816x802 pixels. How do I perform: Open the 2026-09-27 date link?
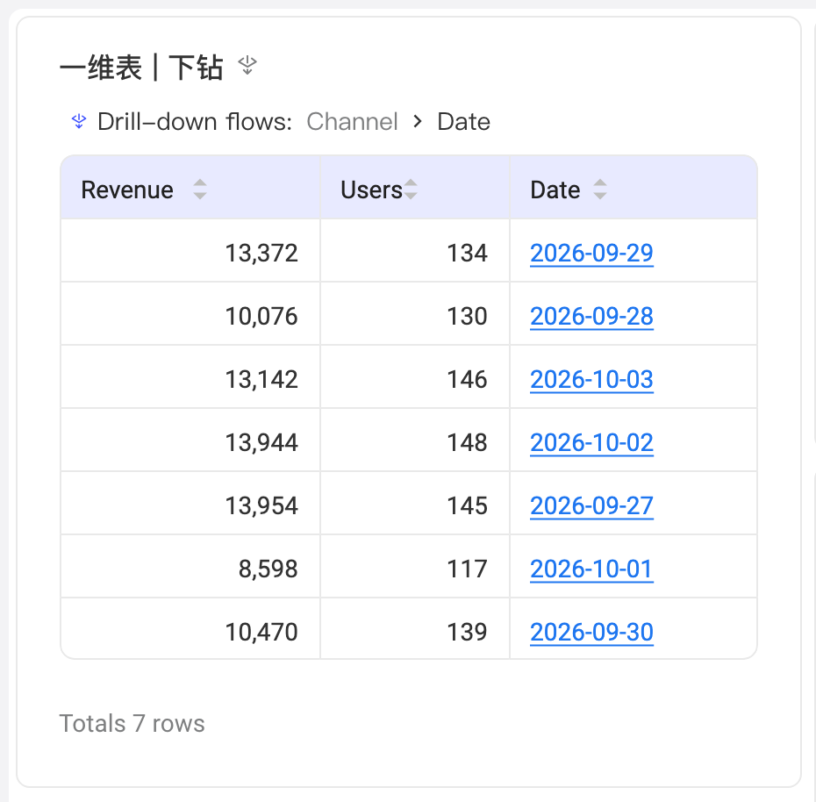pos(591,506)
